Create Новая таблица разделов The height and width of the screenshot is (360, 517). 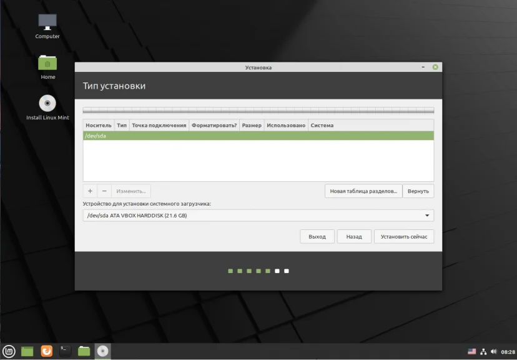pos(363,191)
